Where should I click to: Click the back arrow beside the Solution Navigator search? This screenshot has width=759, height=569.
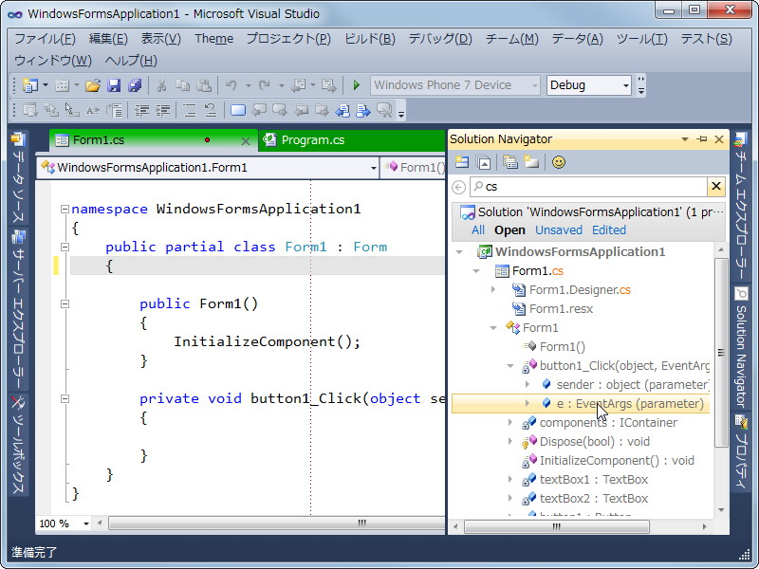coord(458,187)
